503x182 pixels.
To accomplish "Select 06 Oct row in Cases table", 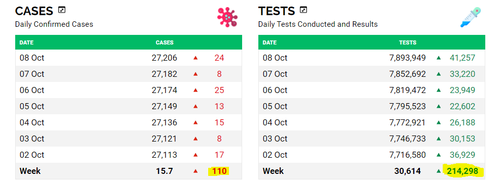I will pos(129,90).
